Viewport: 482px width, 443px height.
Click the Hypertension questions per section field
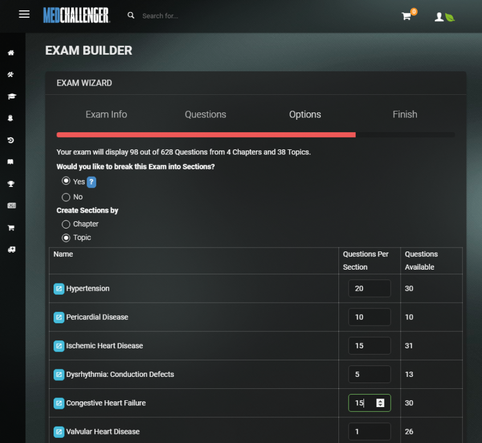click(x=370, y=288)
